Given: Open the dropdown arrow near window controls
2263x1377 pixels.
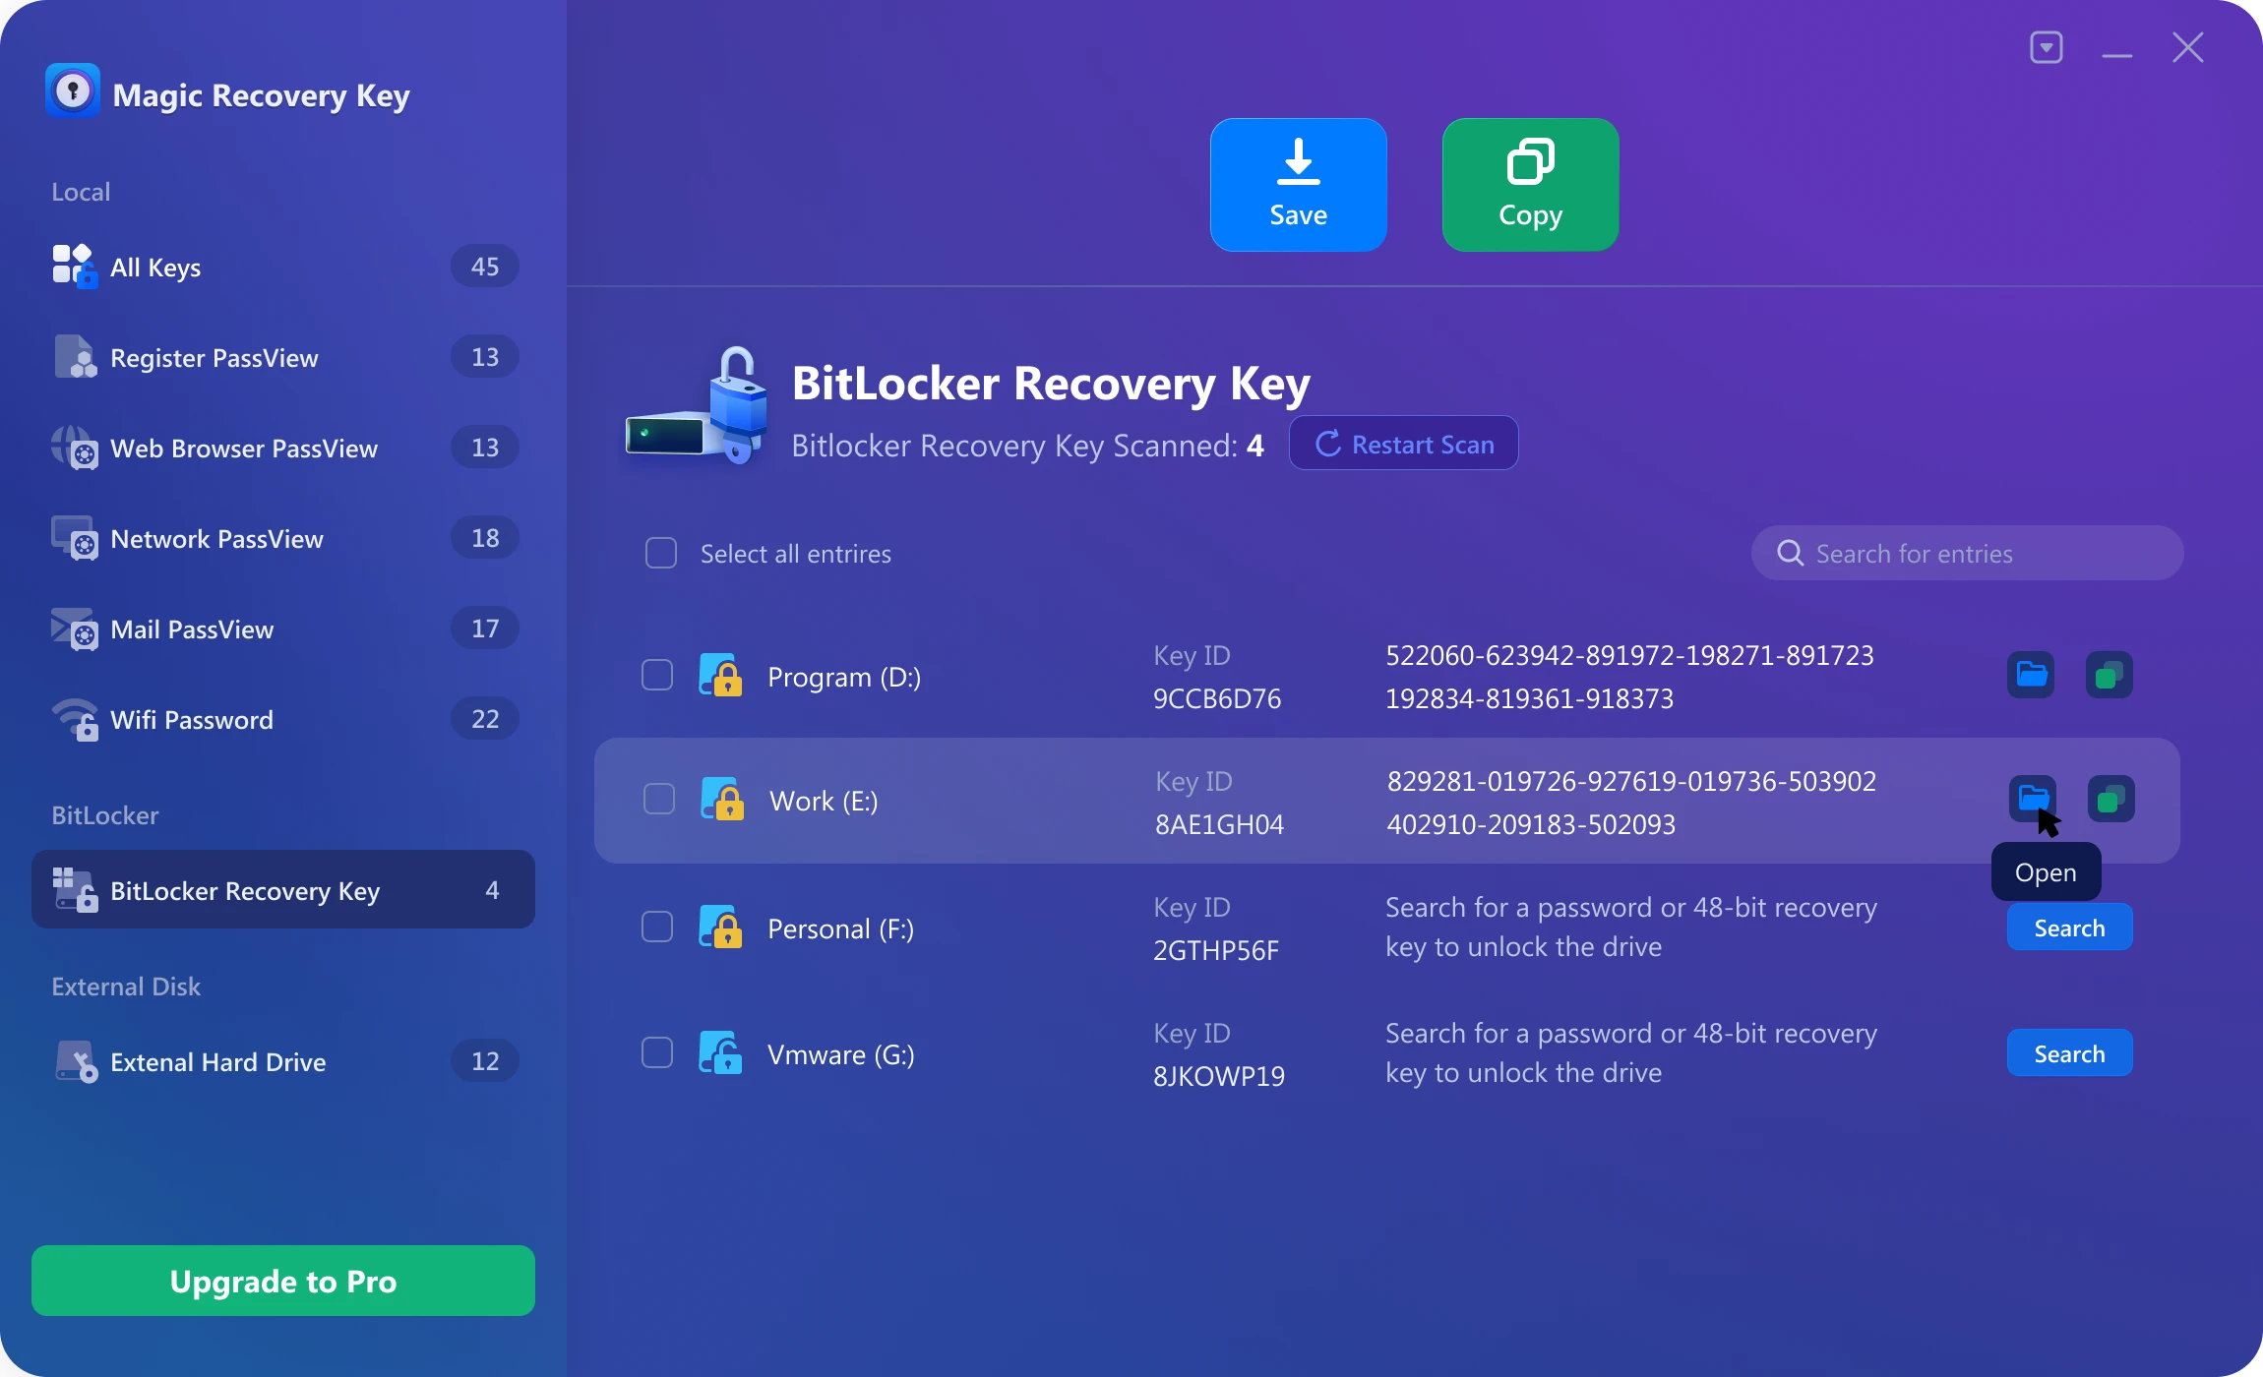Looking at the screenshot, I should pyautogui.click(x=2047, y=46).
